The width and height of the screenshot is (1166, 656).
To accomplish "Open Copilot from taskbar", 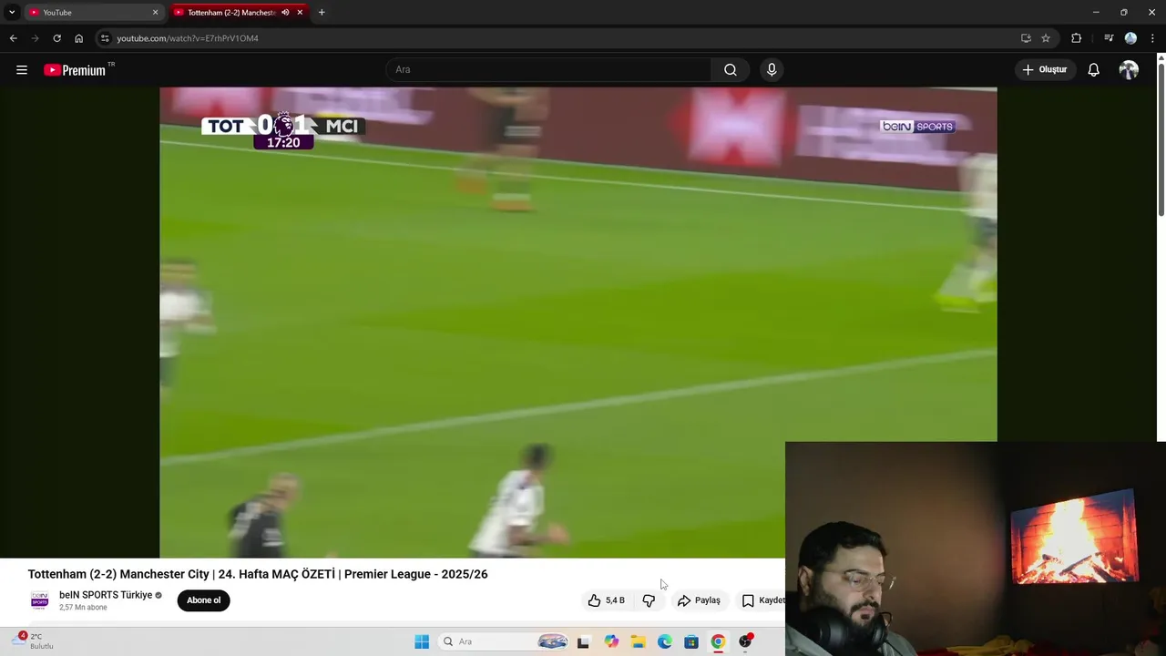I will tap(611, 641).
